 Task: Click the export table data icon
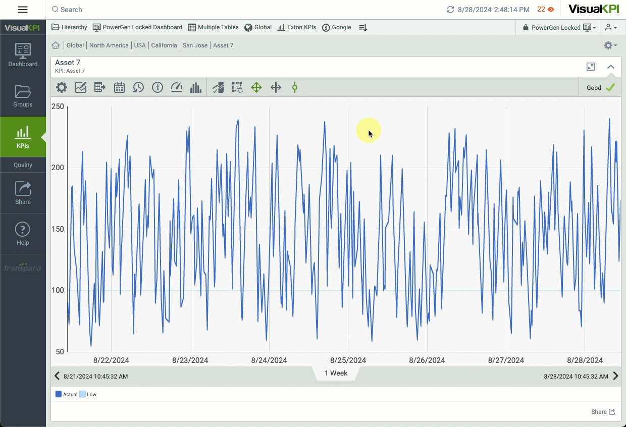pyautogui.click(x=100, y=87)
